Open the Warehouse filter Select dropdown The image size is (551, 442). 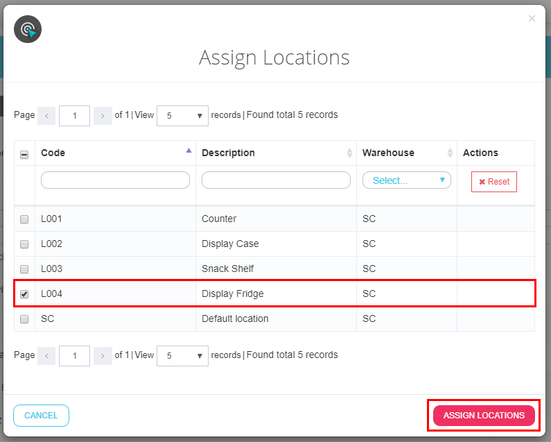coord(407,180)
